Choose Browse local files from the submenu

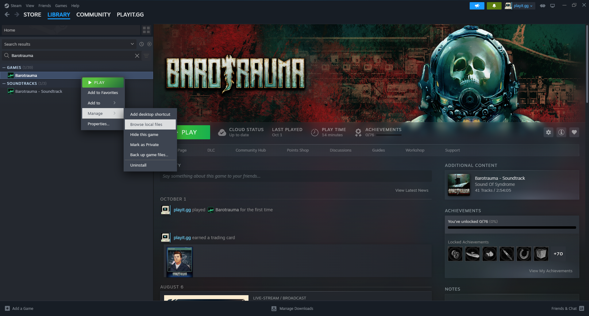(150, 124)
